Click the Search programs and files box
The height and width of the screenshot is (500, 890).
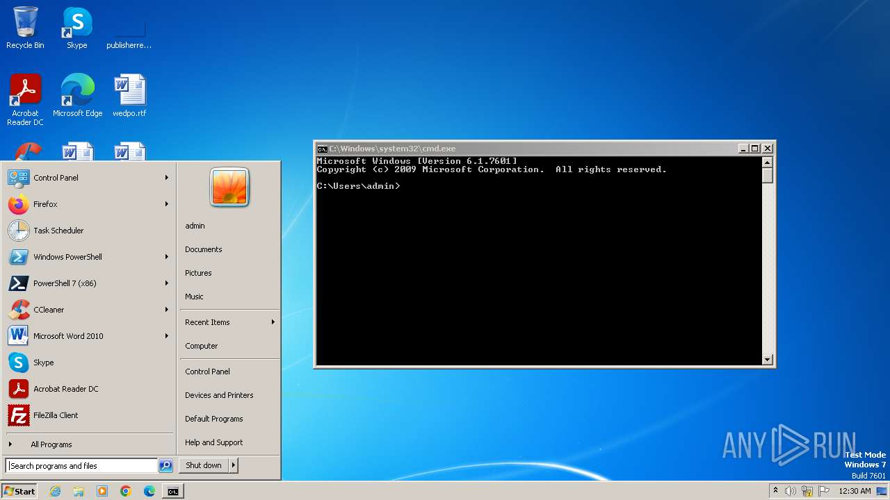point(81,466)
